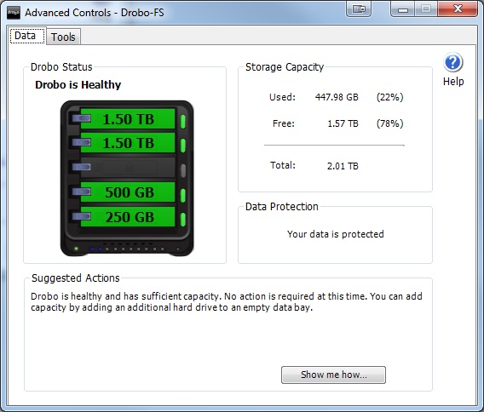Select the second 1.50 TB drive bay
Image resolution: width=484 pixels, height=412 pixels.
coord(128,143)
